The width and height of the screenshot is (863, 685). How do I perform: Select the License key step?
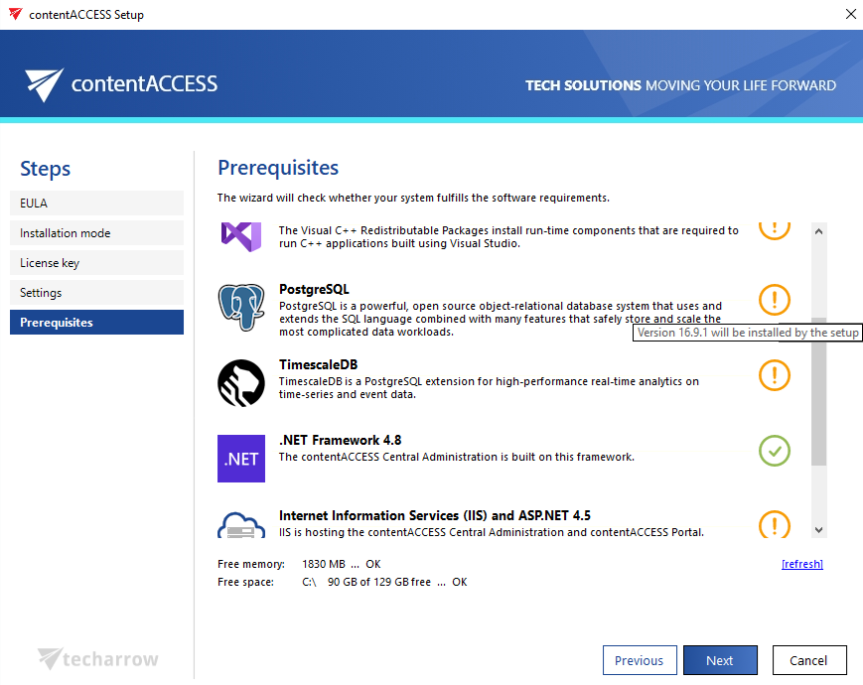[97, 263]
